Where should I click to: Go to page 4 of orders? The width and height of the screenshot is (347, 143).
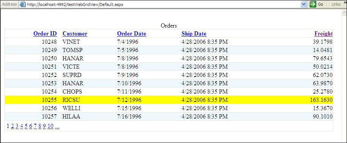click(x=22, y=126)
